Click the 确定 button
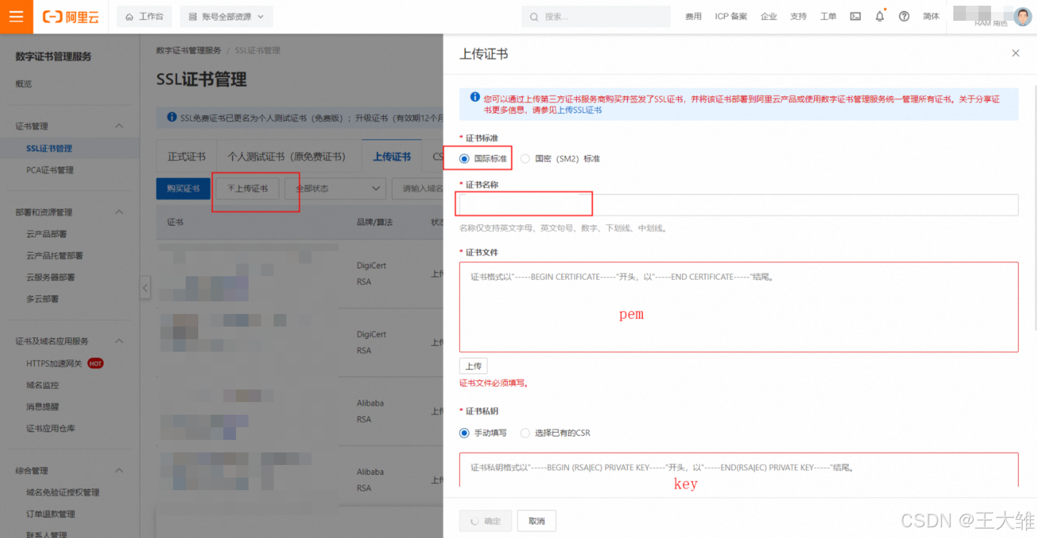1037x538 pixels. click(x=485, y=521)
